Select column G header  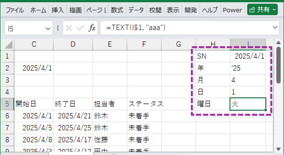click(x=179, y=44)
